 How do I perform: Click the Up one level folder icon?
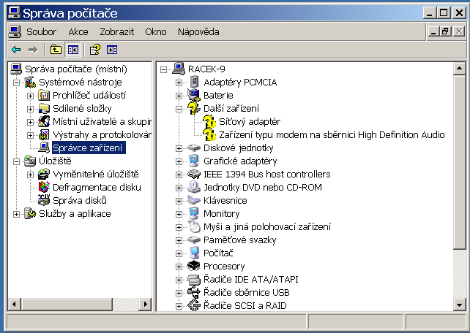(56, 50)
